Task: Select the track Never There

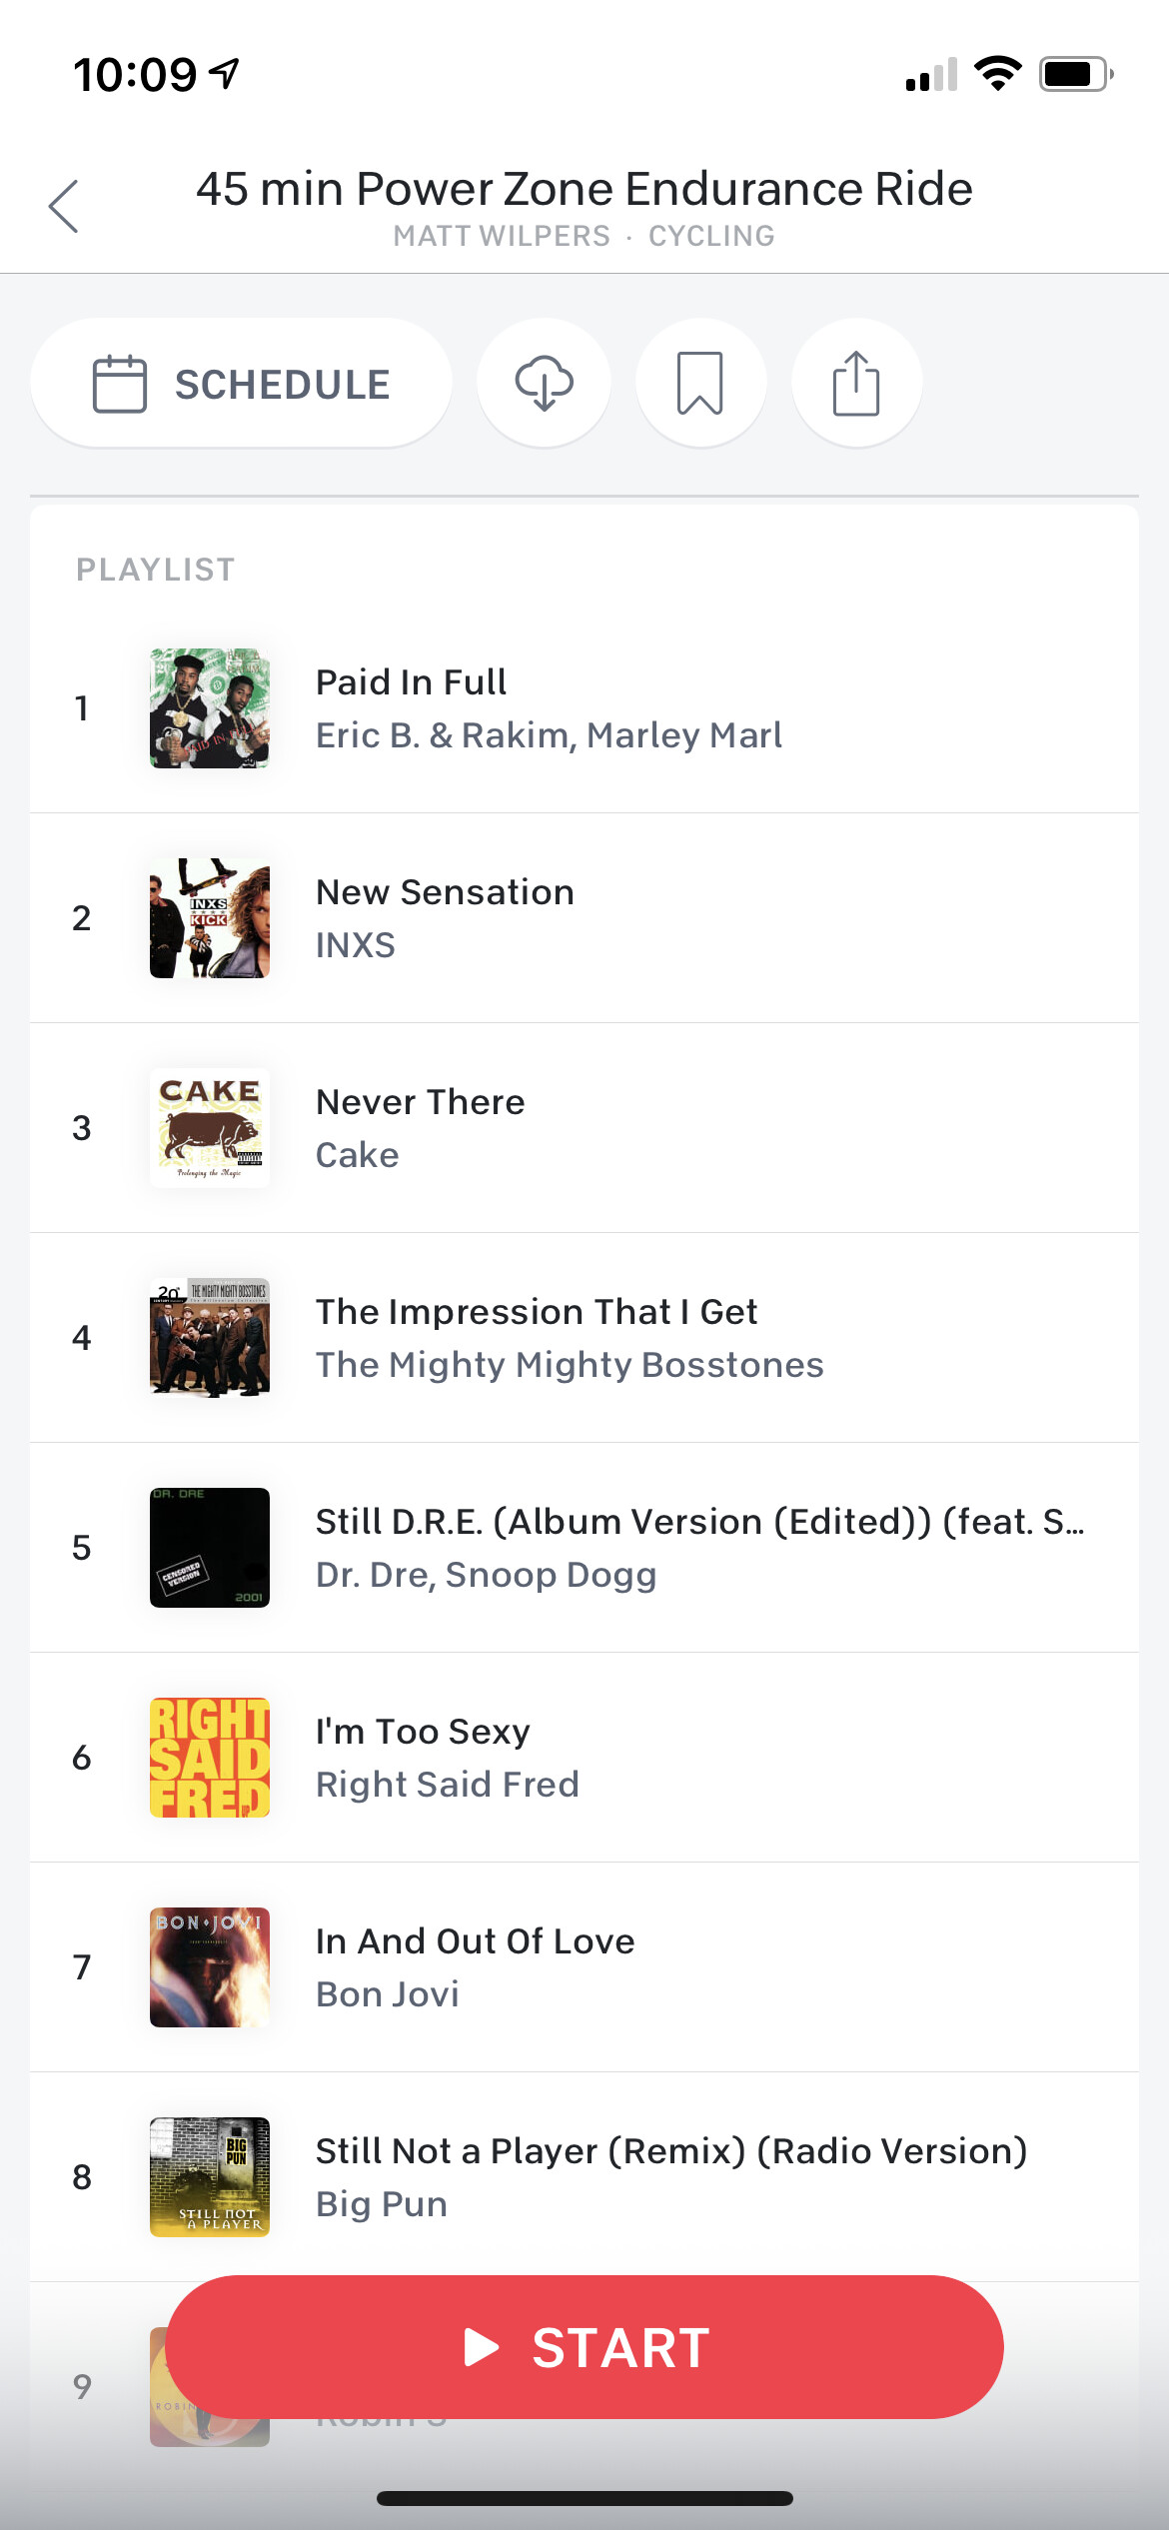Action: [421, 1102]
